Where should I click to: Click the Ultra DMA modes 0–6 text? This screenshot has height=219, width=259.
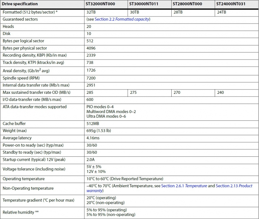(x=106, y=116)
